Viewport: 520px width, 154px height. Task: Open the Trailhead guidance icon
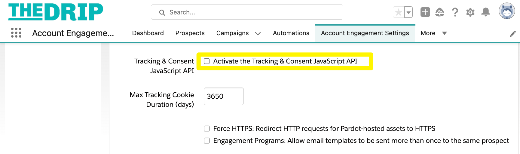click(x=440, y=12)
